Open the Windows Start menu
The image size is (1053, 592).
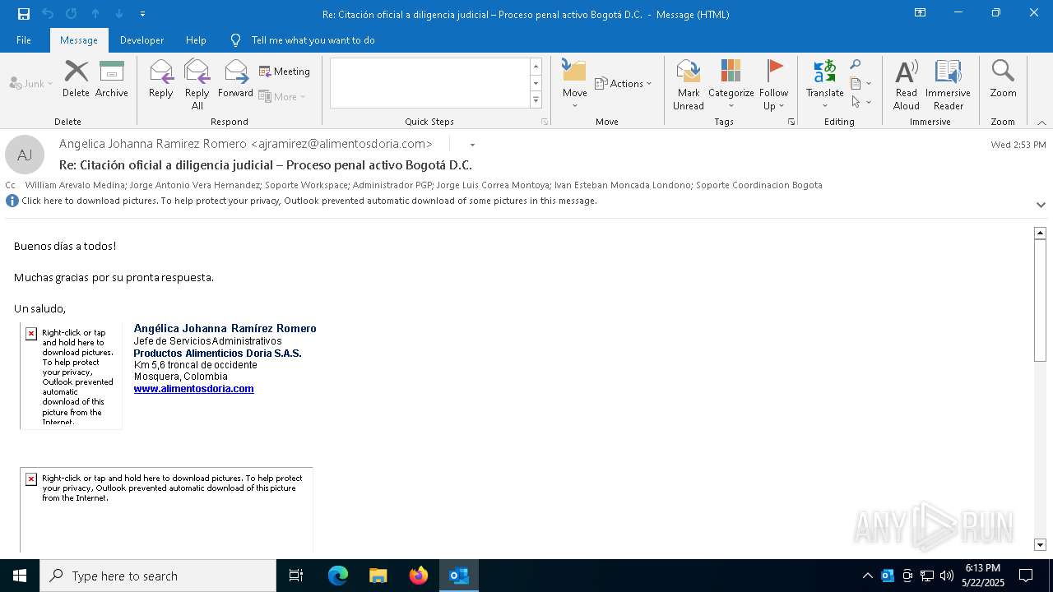pos(20,576)
